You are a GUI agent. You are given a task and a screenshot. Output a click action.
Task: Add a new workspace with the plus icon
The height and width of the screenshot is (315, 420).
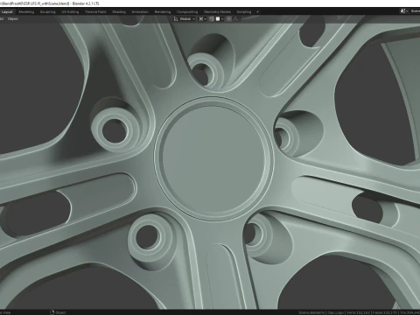coord(257,12)
